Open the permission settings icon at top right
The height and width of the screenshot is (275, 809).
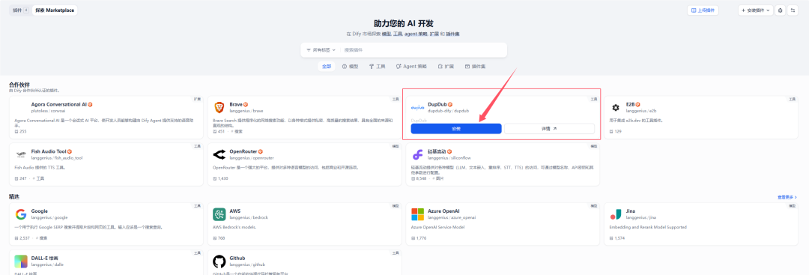click(x=793, y=10)
